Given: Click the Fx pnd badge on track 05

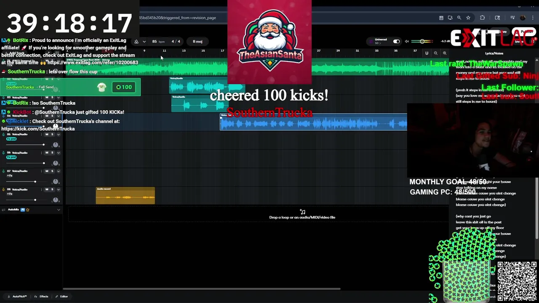Looking at the screenshot, I should [11, 139].
